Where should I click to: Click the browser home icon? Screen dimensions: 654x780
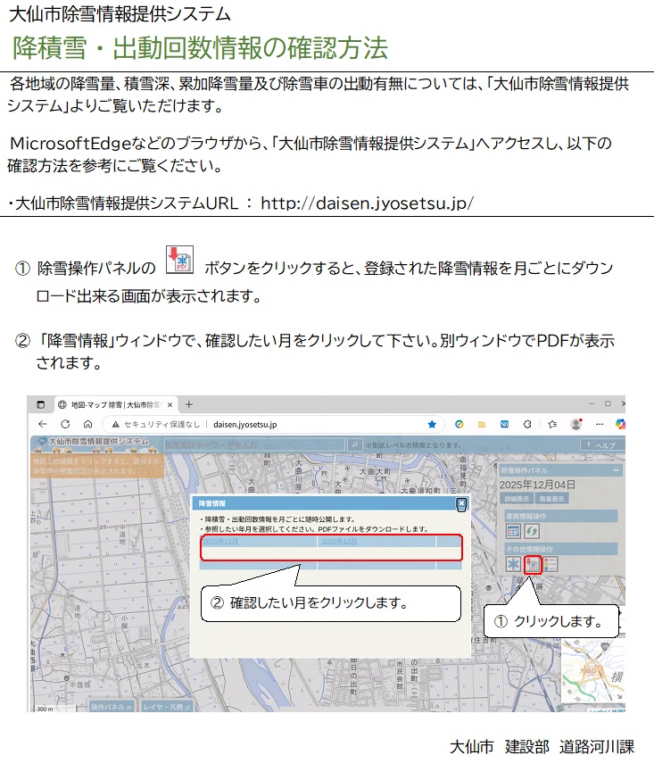pyautogui.click(x=87, y=424)
